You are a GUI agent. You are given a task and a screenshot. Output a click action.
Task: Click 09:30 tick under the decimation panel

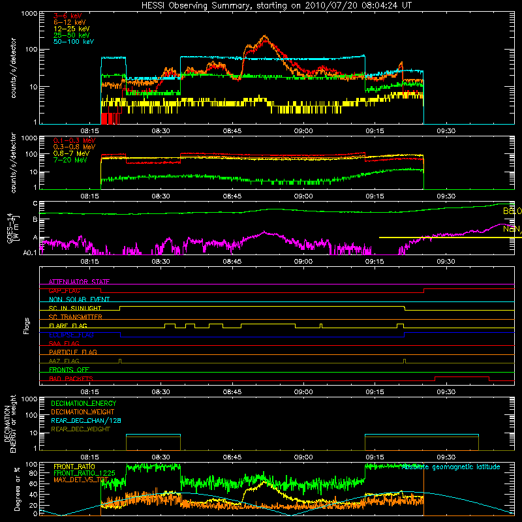coord(446,457)
